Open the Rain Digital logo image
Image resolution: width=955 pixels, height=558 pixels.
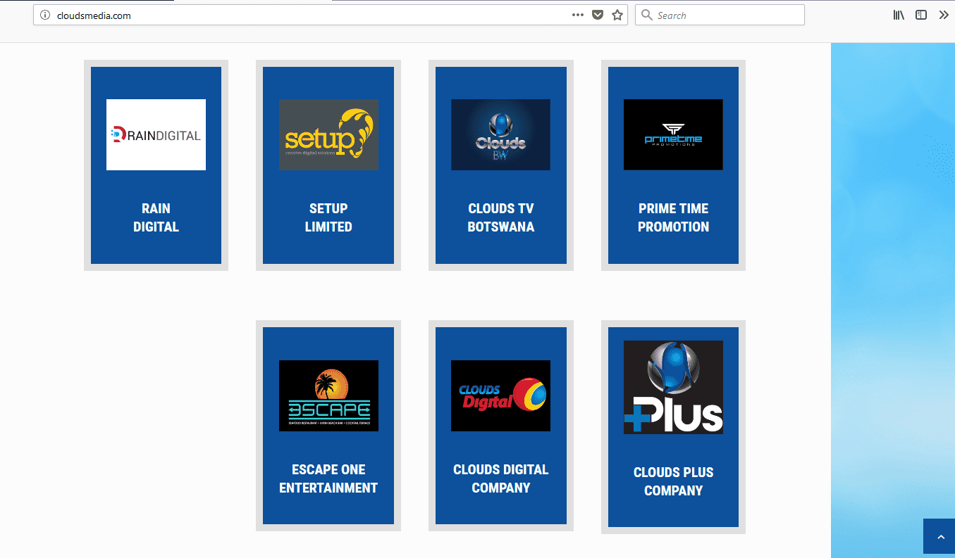click(x=156, y=134)
